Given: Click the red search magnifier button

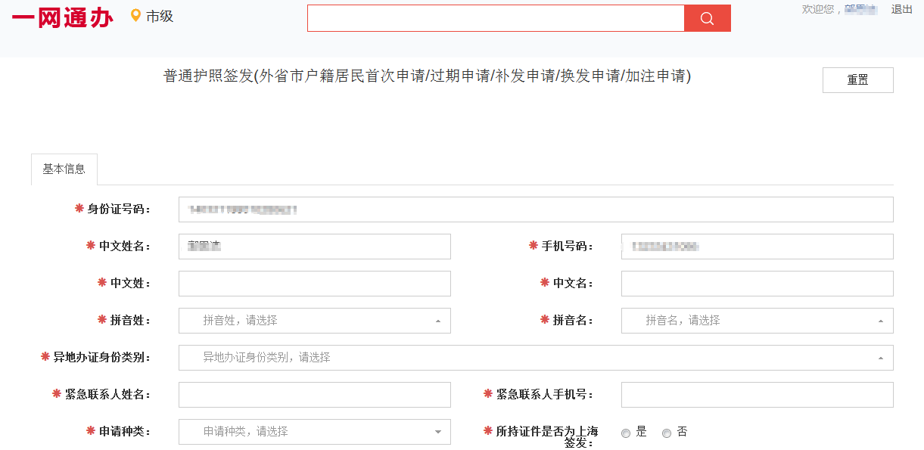Looking at the screenshot, I should (707, 18).
